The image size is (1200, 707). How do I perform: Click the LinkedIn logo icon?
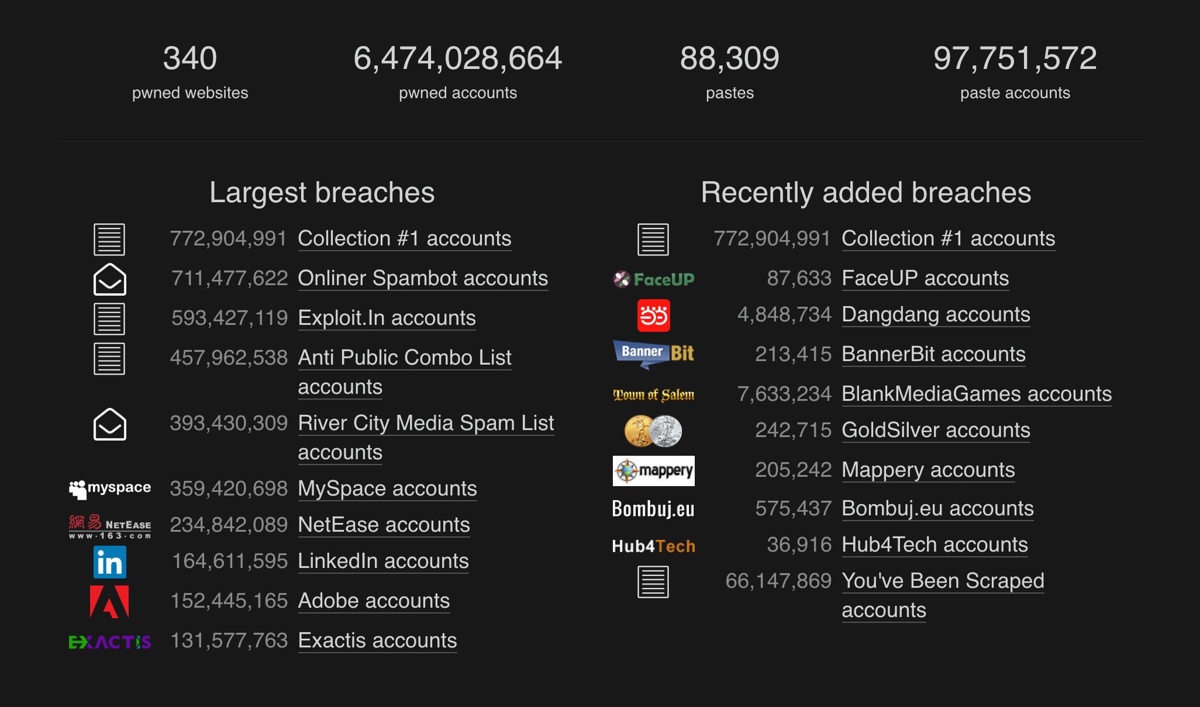point(109,562)
